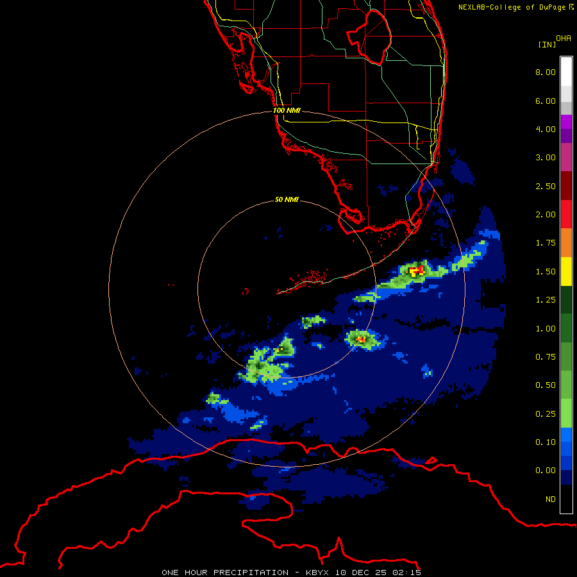
Task: Pick the yellow legend swatch
Action: 566,271
